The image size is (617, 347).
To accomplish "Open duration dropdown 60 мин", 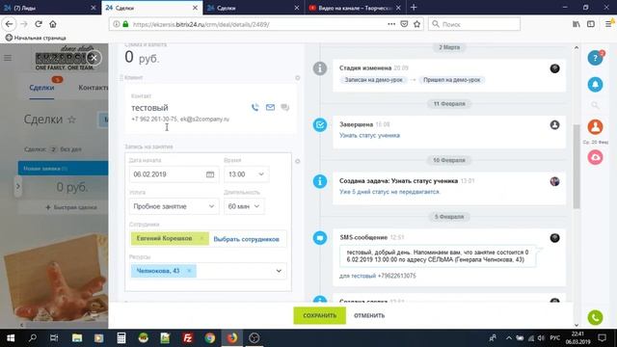I will pos(244,206).
